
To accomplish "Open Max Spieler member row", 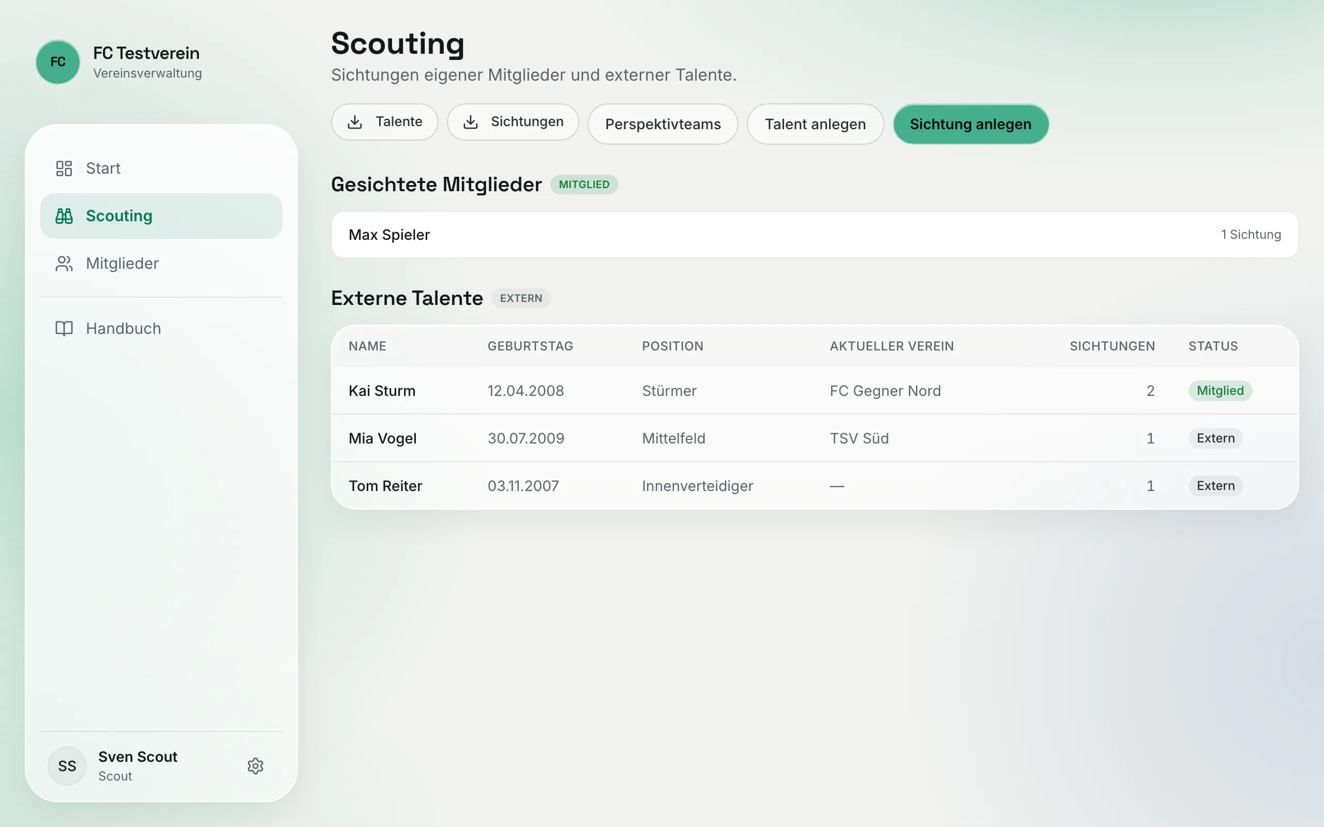I will click(x=815, y=235).
